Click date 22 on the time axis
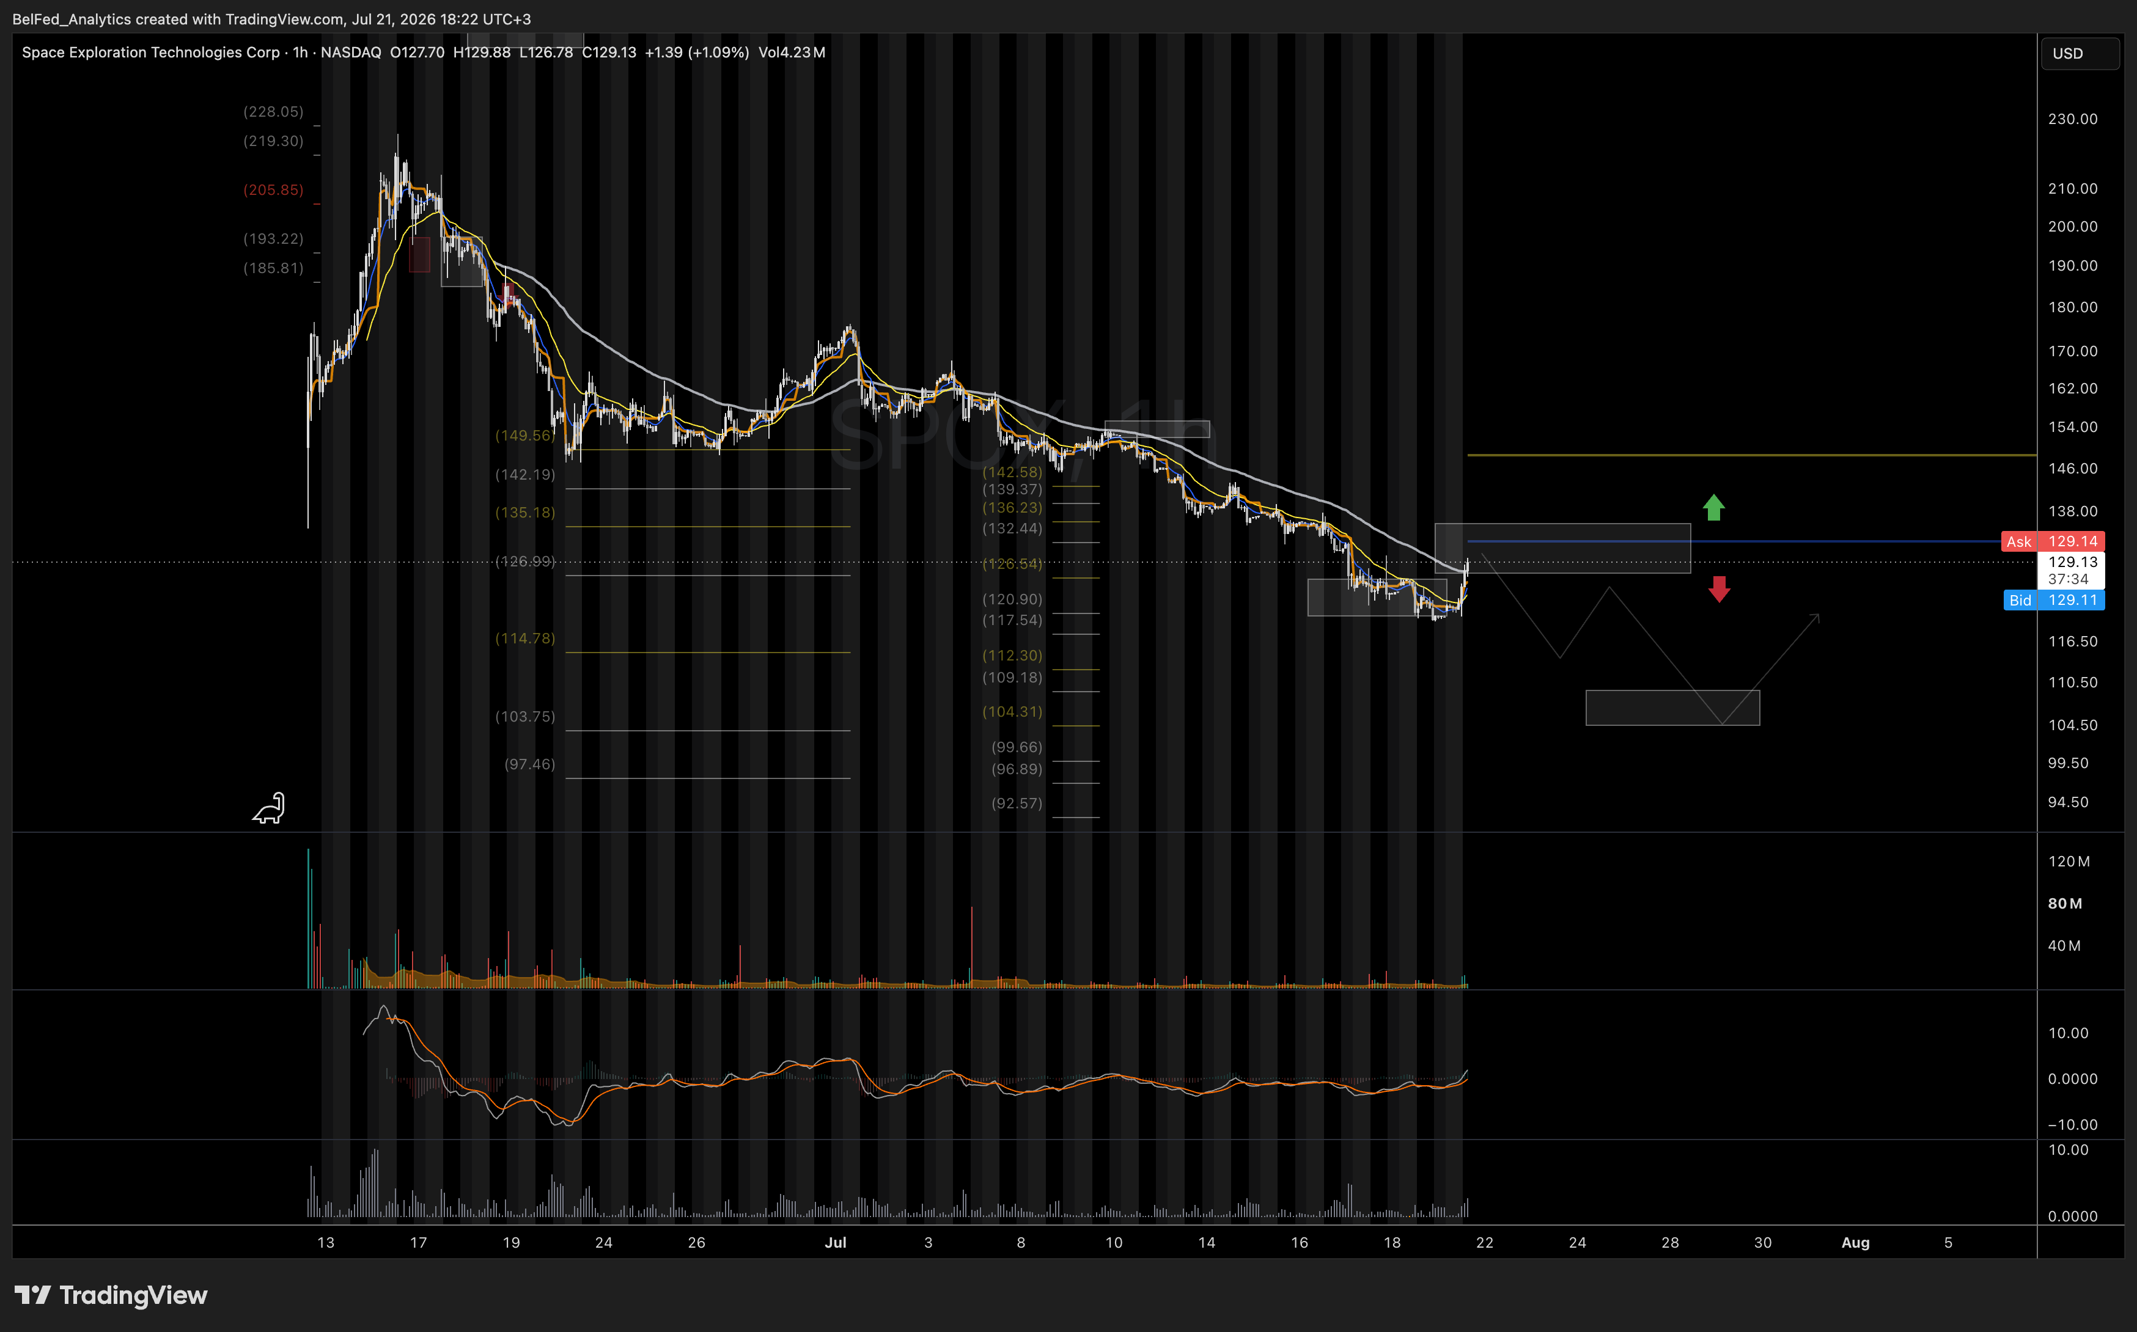This screenshot has width=2137, height=1332. pyautogui.click(x=1485, y=1243)
